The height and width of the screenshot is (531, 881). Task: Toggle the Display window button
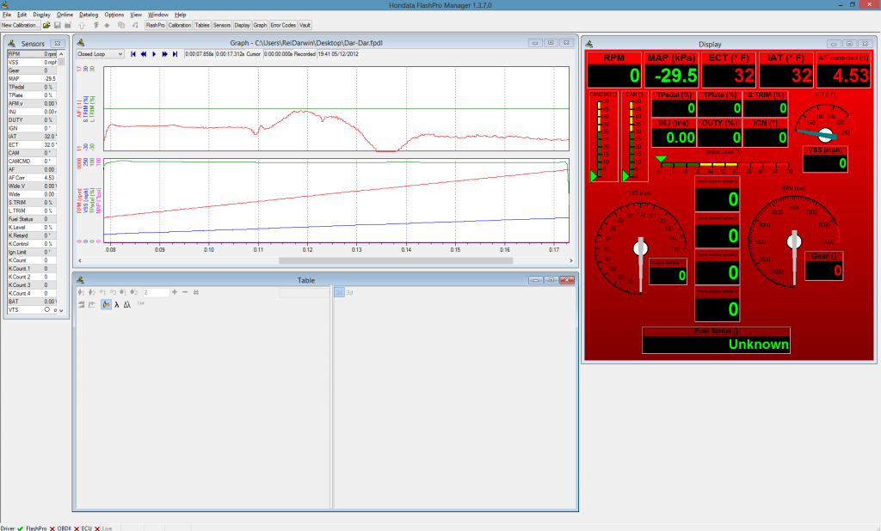tap(242, 25)
